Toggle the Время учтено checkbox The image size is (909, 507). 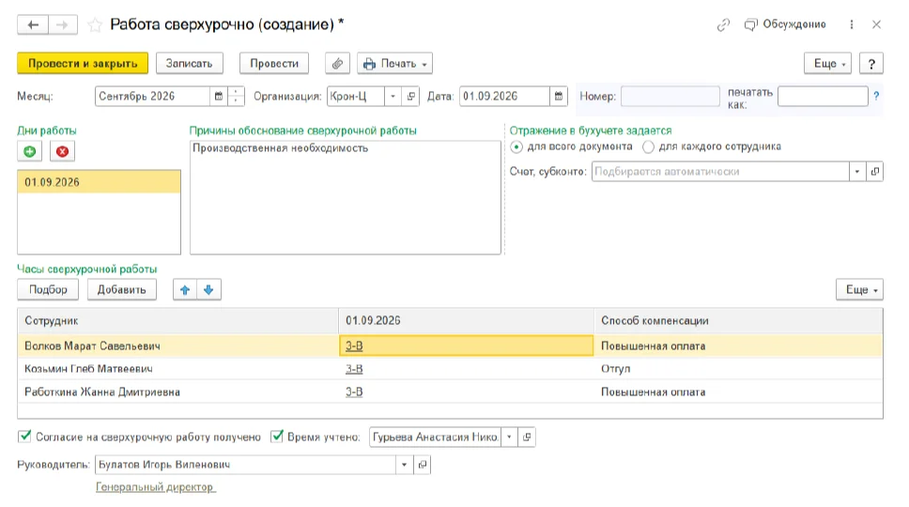pos(277,437)
